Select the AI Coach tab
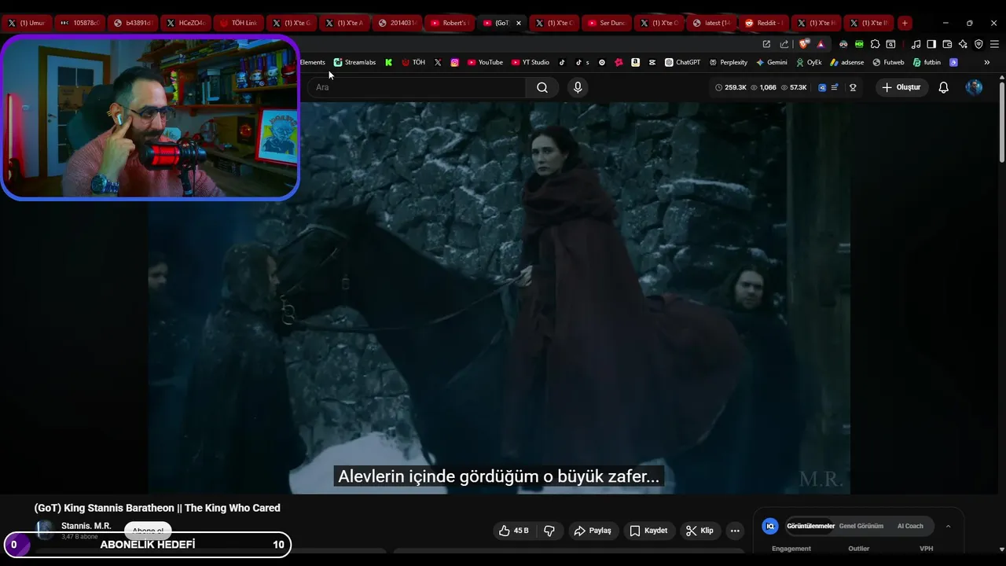The height and width of the screenshot is (566, 1006). click(910, 526)
